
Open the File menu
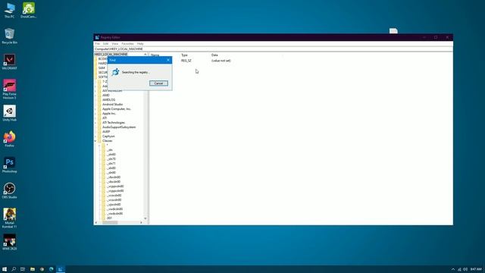coord(98,44)
